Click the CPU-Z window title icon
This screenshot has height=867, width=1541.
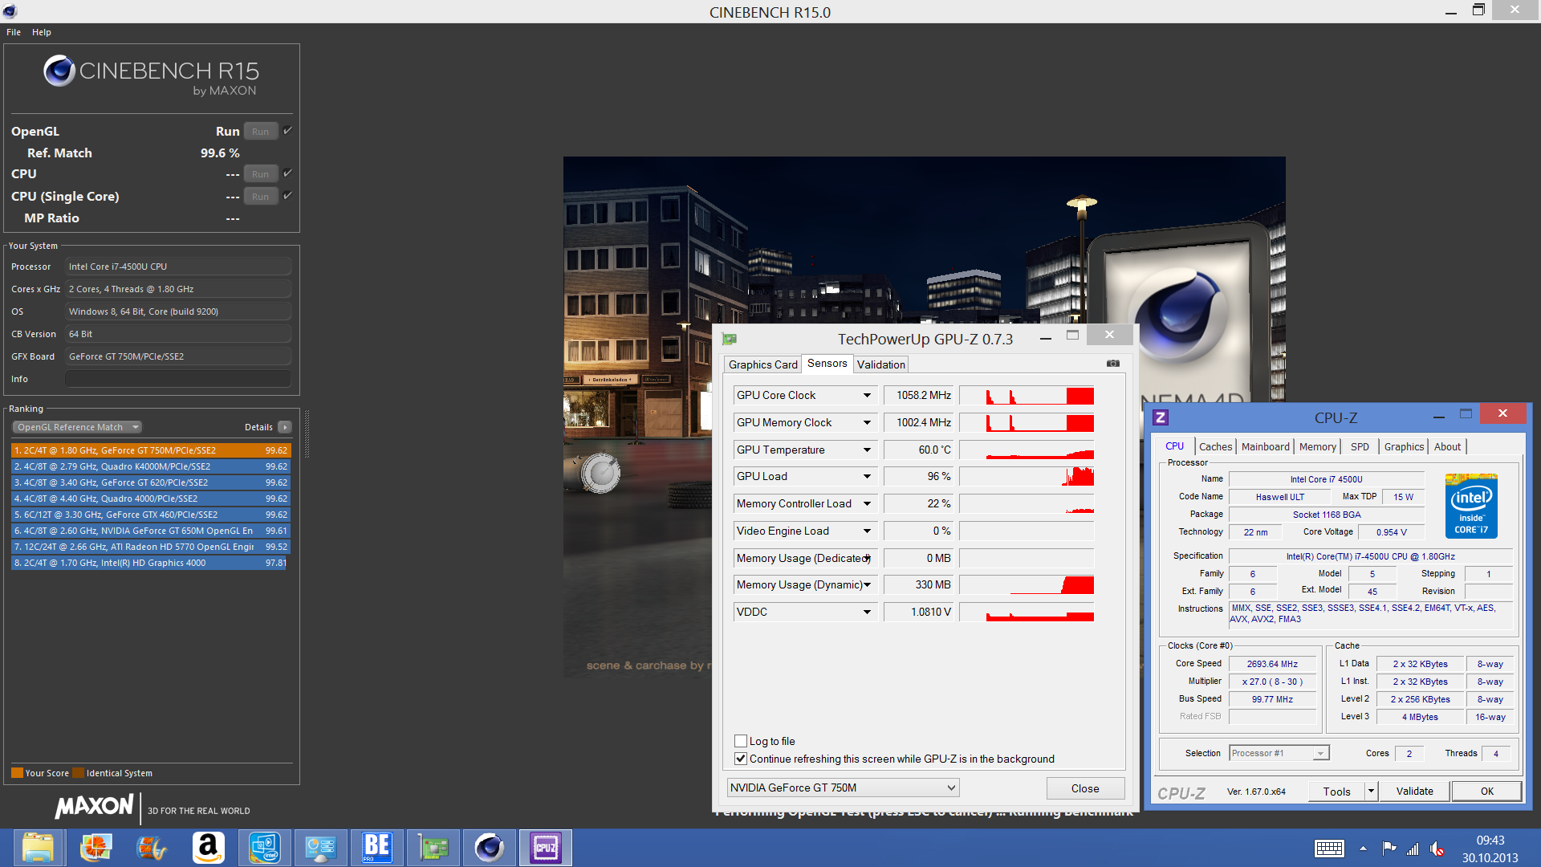1161,417
